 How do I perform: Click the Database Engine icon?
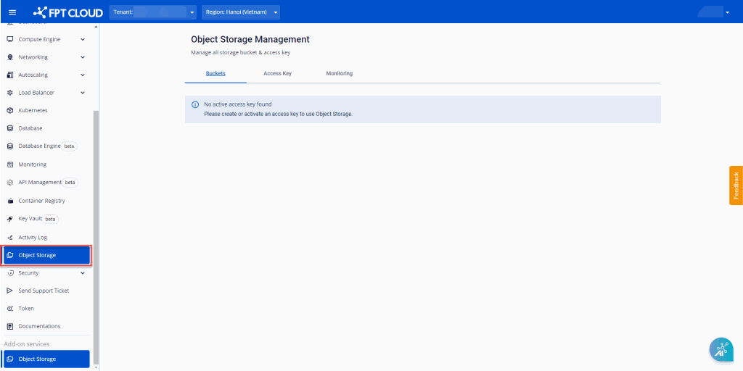click(x=10, y=146)
